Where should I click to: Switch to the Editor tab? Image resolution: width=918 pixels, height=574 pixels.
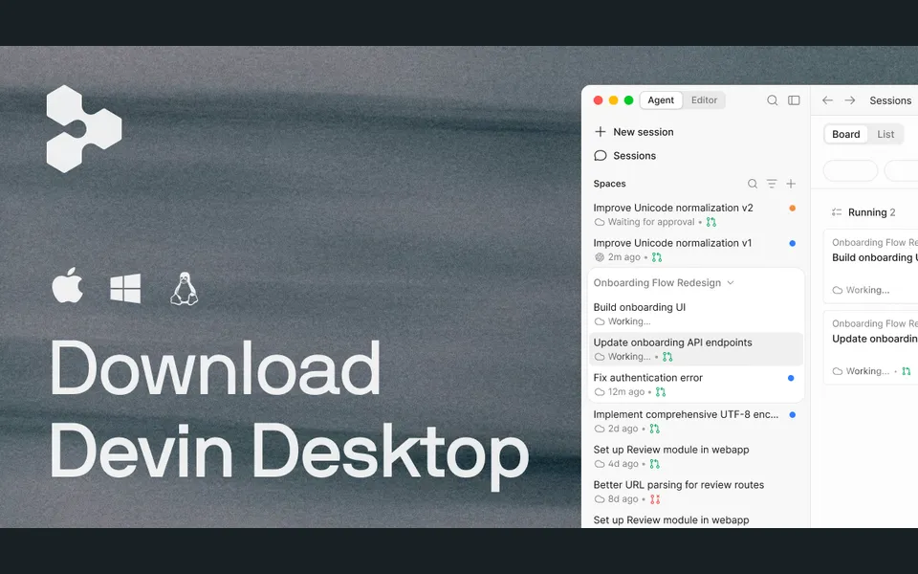click(x=705, y=100)
